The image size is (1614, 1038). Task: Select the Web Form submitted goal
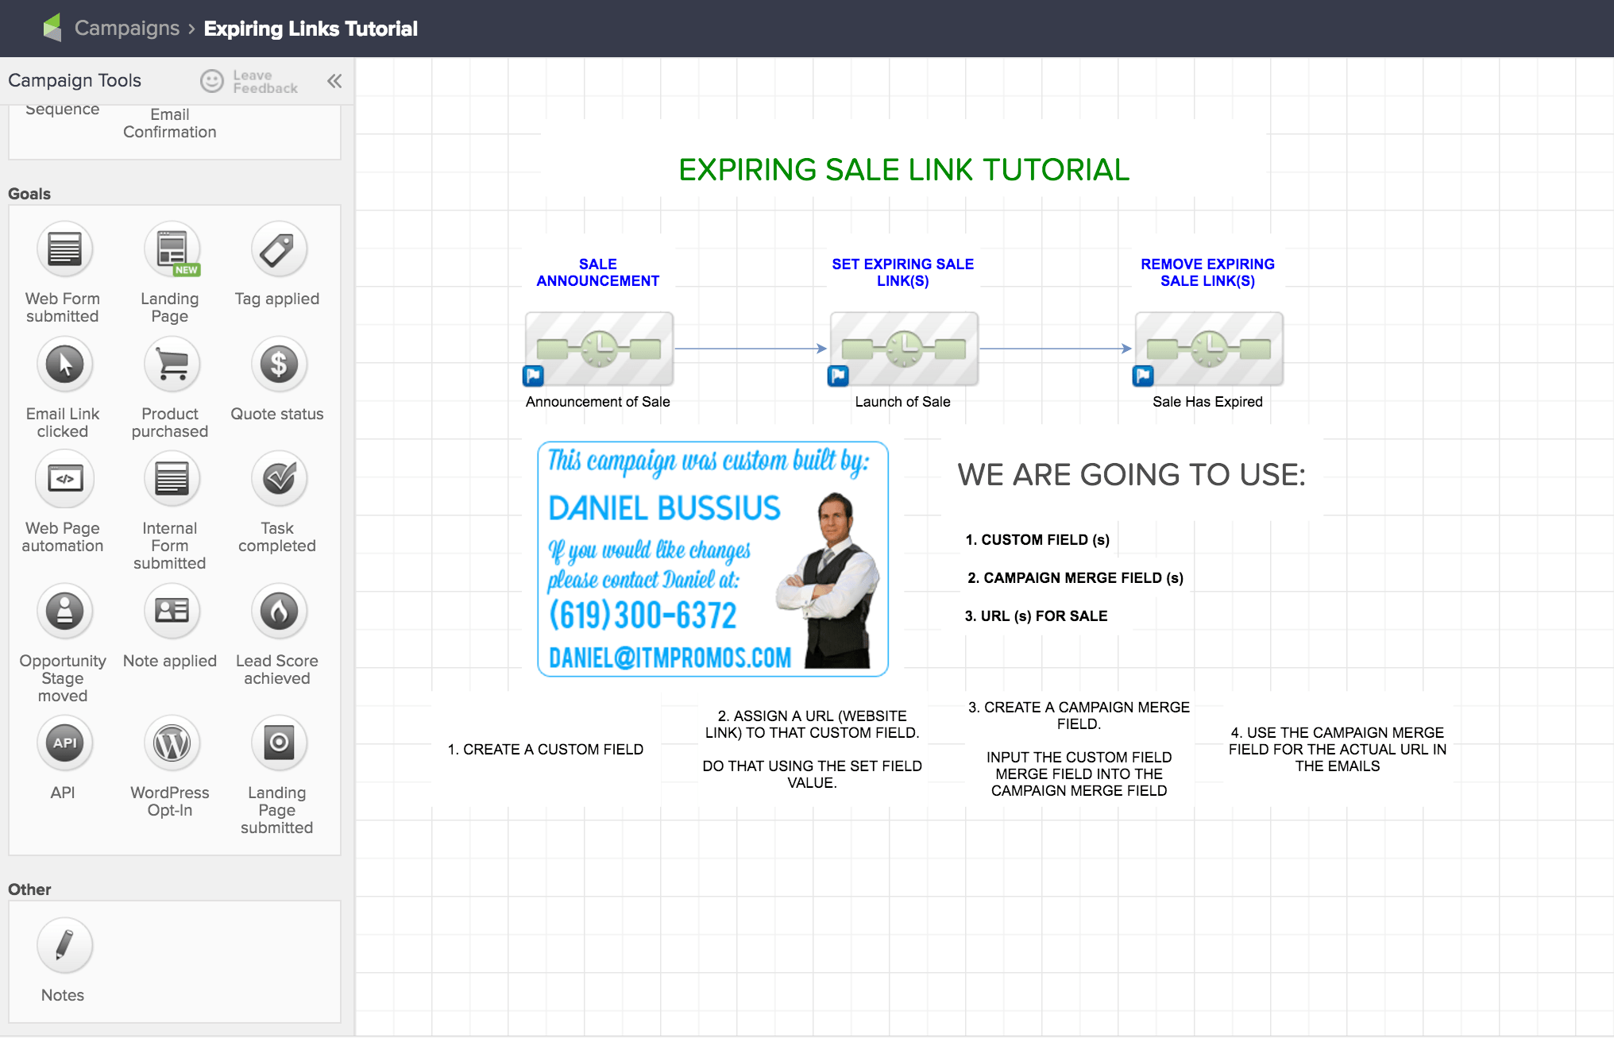pos(64,249)
